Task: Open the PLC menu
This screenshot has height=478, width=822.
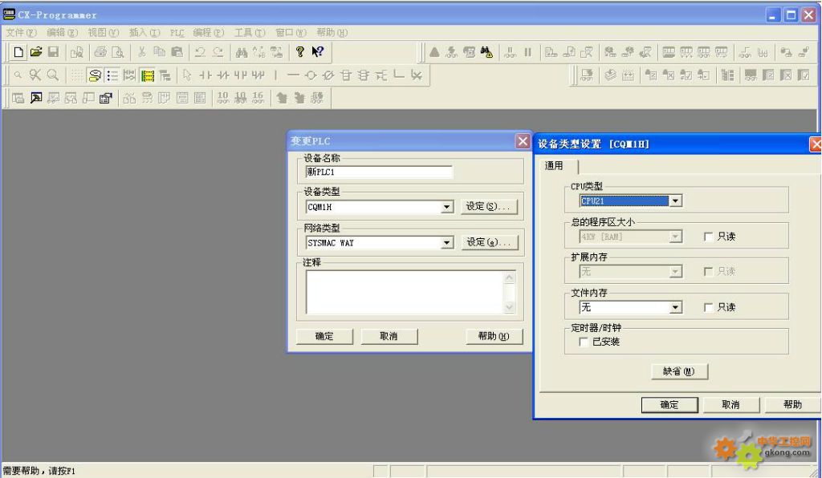Action: click(177, 32)
